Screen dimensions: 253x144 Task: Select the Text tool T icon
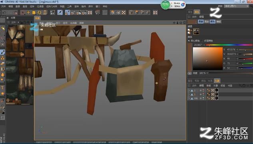pyautogui.click(x=2, y=88)
